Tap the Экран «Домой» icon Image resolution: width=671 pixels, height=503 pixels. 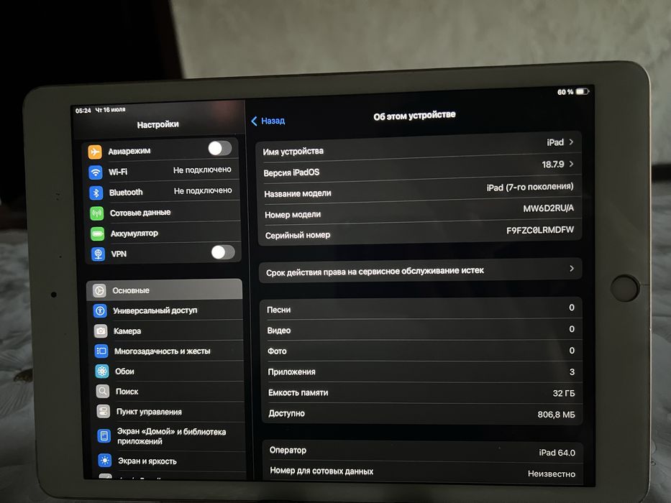click(104, 436)
